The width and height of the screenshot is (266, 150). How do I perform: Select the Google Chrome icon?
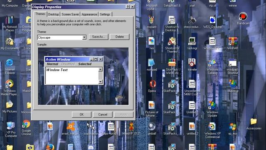[26, 128]
